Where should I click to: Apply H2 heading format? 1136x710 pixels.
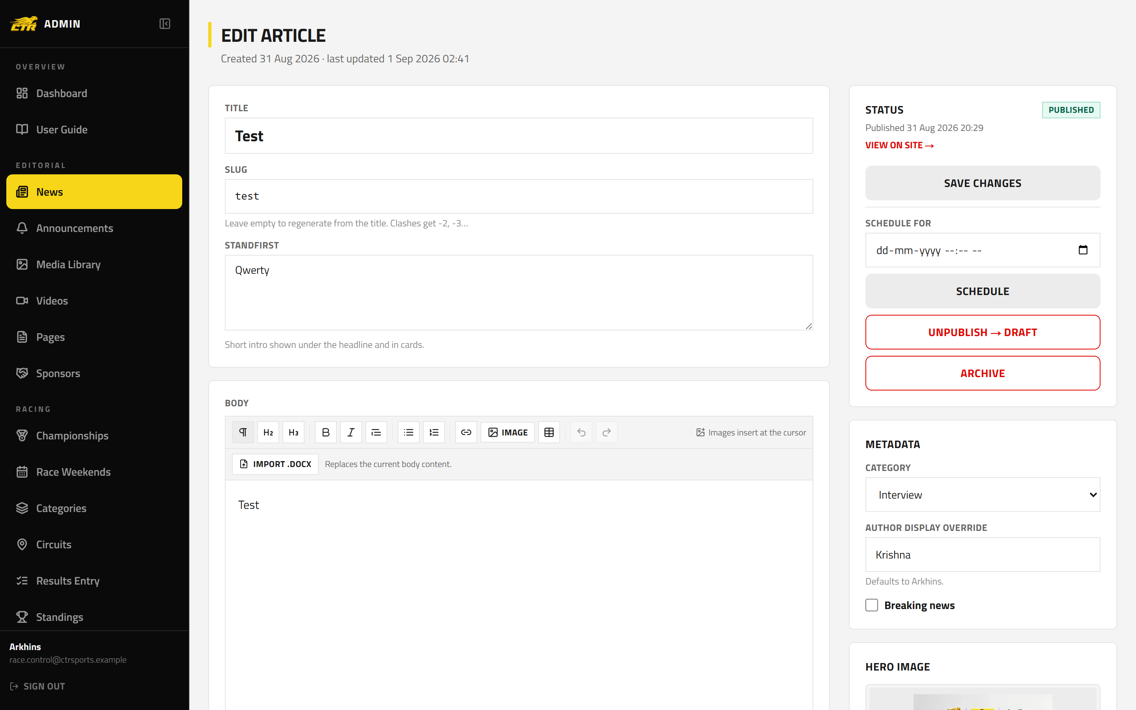[268, 432]
